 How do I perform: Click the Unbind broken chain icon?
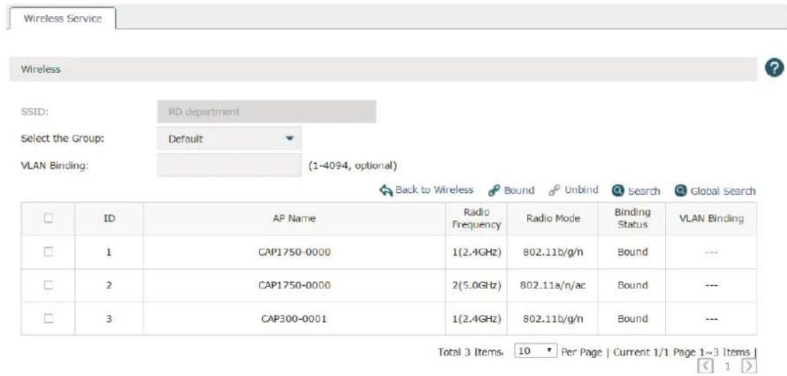click(x=554, y=191)
